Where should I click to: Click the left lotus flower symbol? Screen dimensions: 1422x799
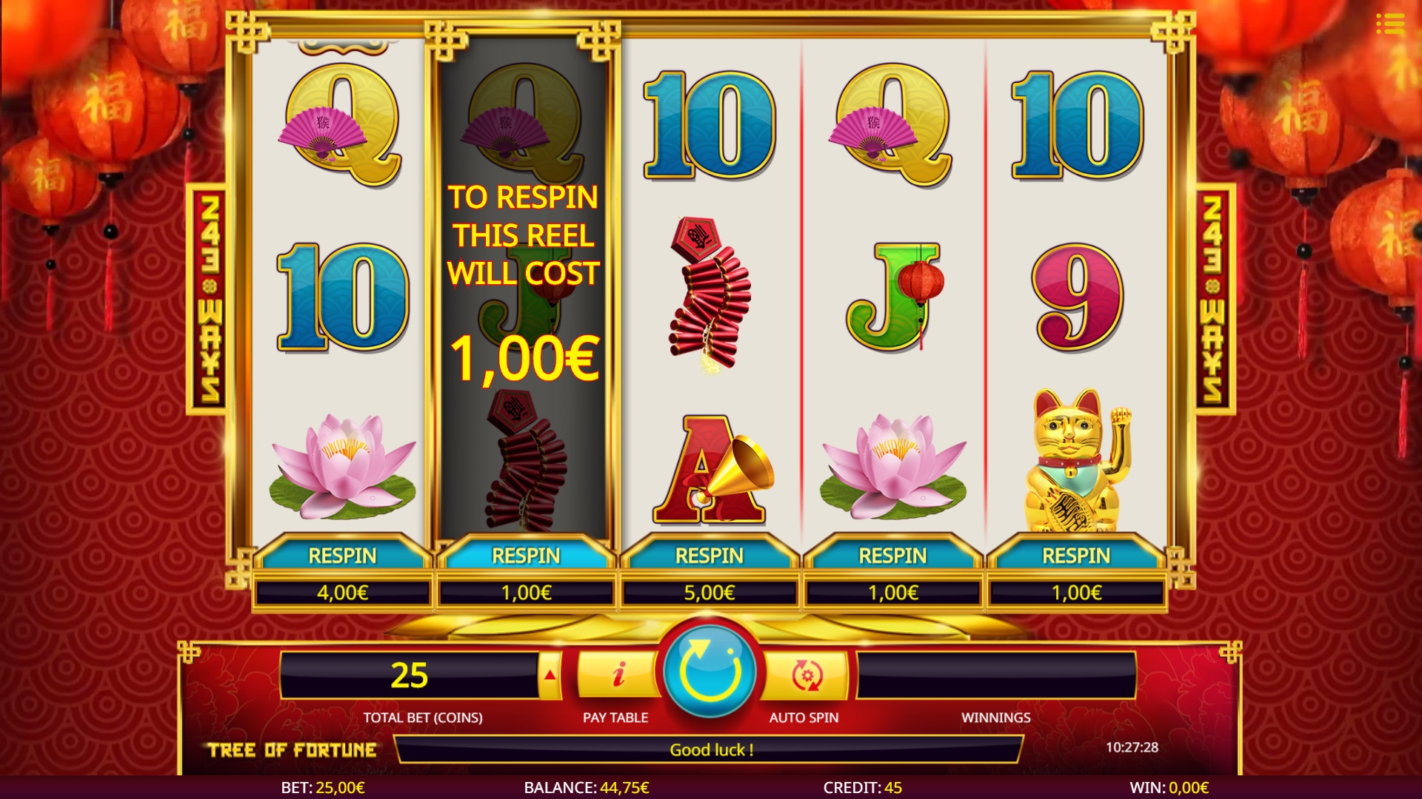point(343,468)
